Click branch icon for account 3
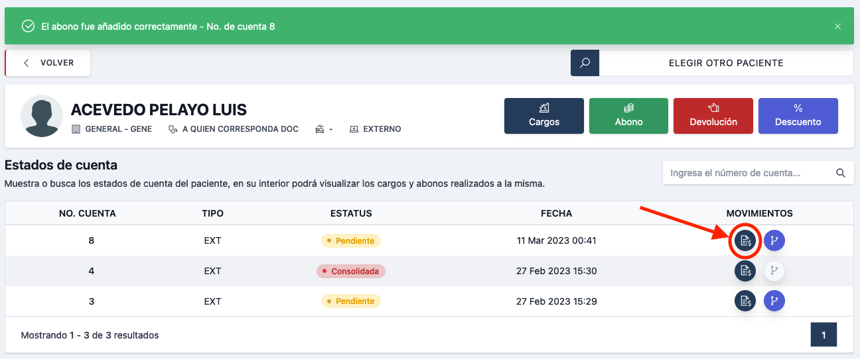This screenshot has height=359, width=860. tap(774, 301)
